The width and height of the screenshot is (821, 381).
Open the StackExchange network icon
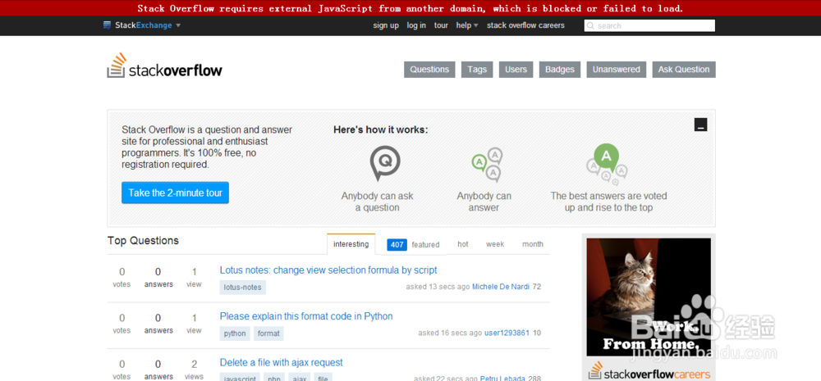(108, 25)
